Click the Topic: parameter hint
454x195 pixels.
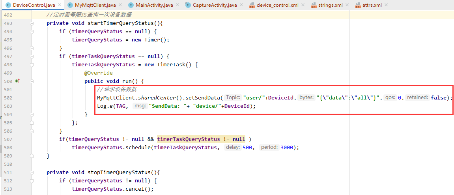click(233, 97)
